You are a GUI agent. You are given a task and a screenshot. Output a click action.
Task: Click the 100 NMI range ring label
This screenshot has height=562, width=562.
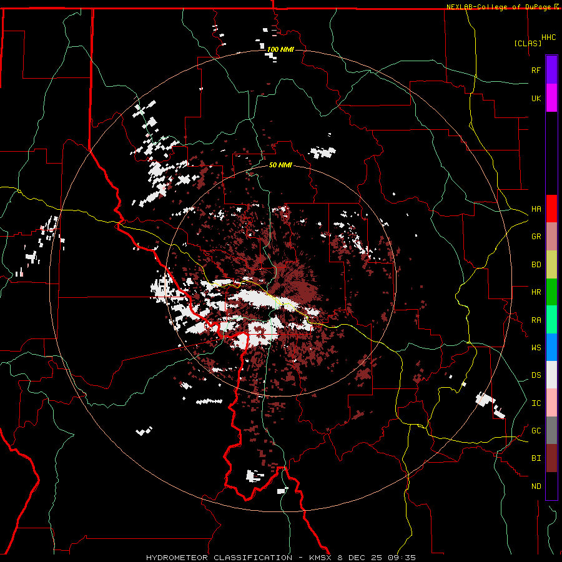(x=280, y=49)
